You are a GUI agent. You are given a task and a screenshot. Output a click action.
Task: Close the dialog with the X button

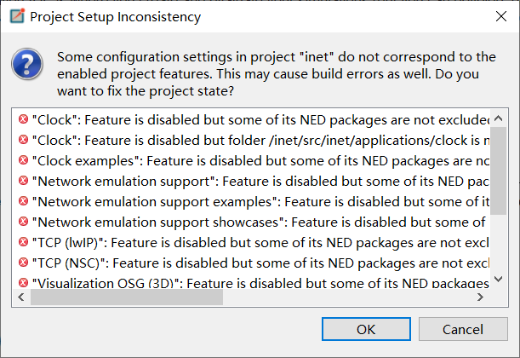click(499, 17)
